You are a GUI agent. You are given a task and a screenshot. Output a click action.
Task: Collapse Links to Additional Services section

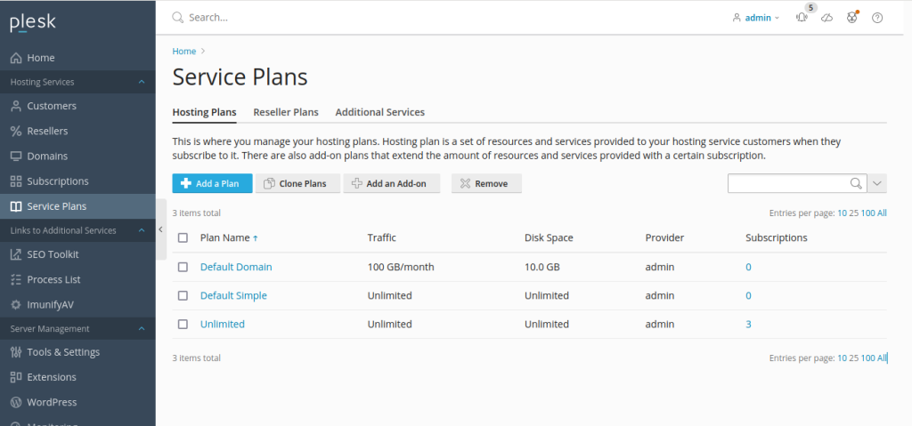point(142,230)
